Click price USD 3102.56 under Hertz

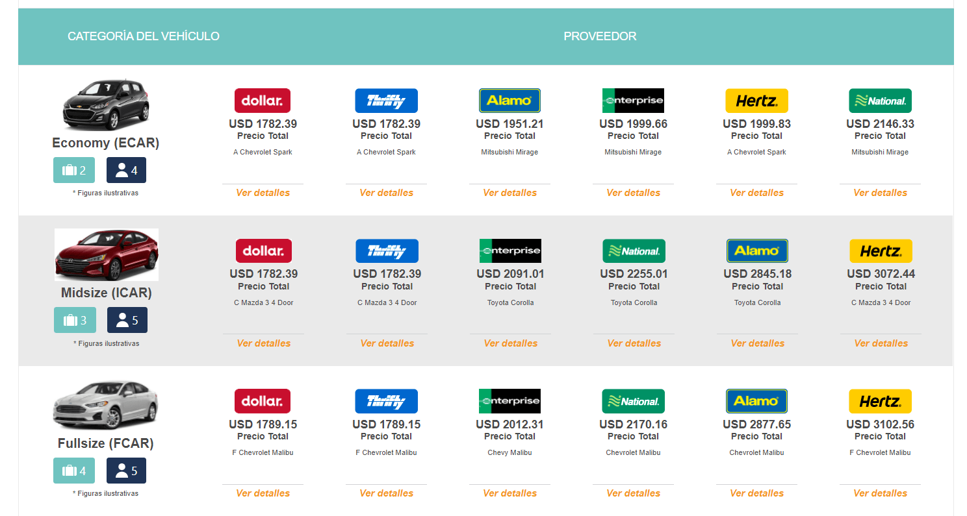881,424
